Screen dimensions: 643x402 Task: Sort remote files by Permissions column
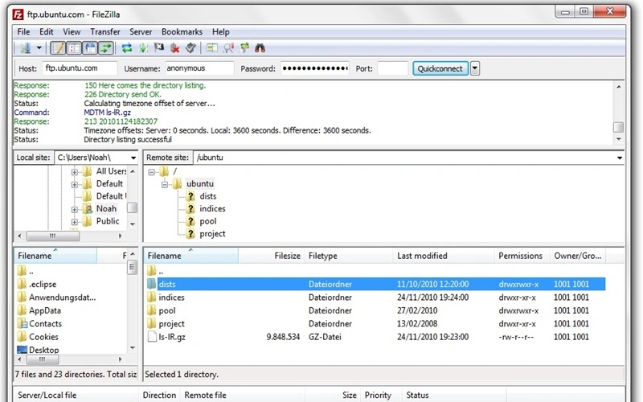pos(521,256)
